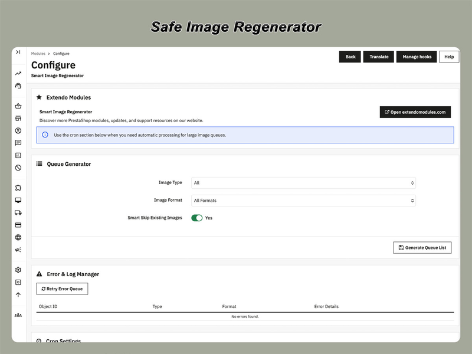This screenshot has height=354, width=472.
Task: Open Customers person icon in sidebar
Action: coord(18,130)
